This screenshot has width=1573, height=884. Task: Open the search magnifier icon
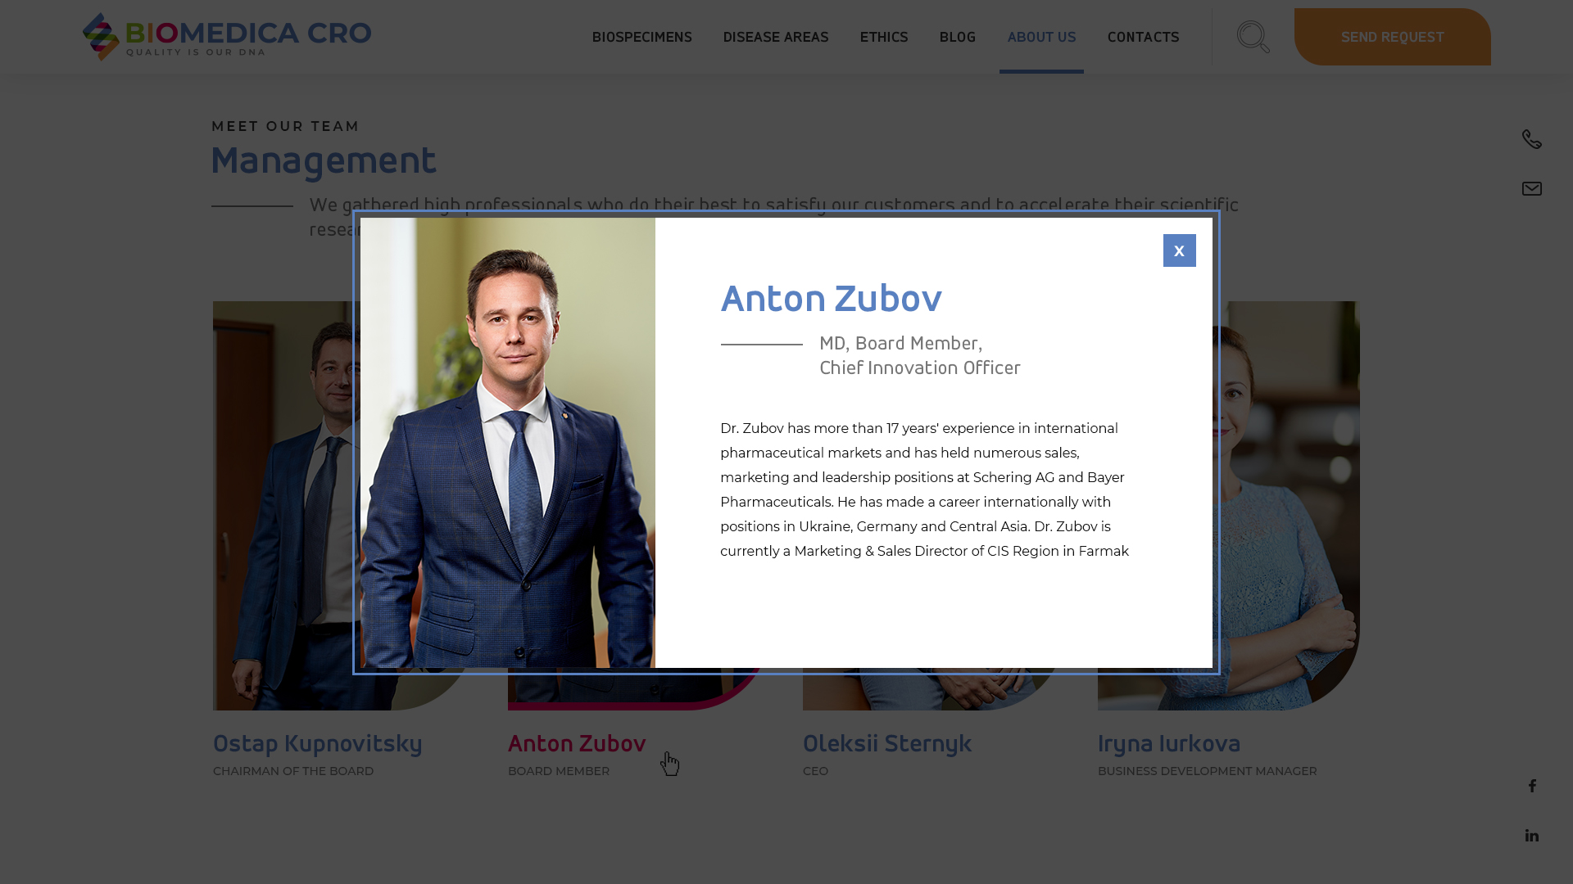(1253, 37)
